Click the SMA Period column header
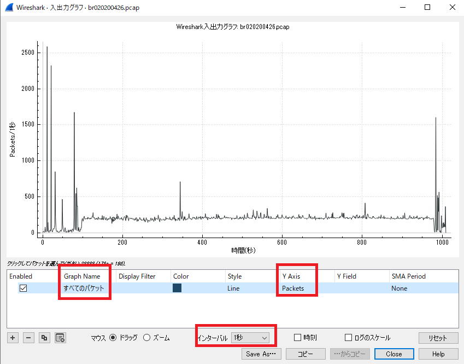 point(424,276)
